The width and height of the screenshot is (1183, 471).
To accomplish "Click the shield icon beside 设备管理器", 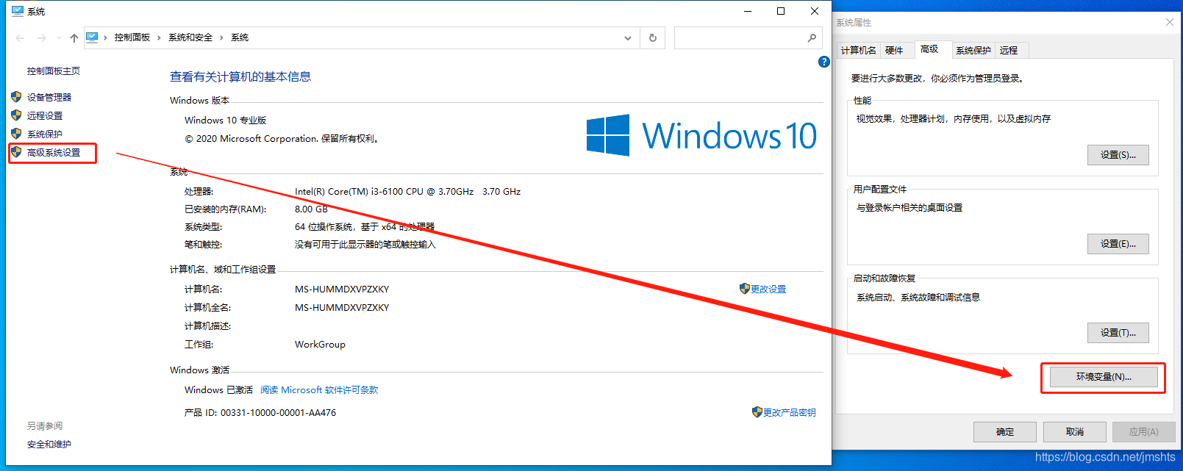I will (16, 96).
